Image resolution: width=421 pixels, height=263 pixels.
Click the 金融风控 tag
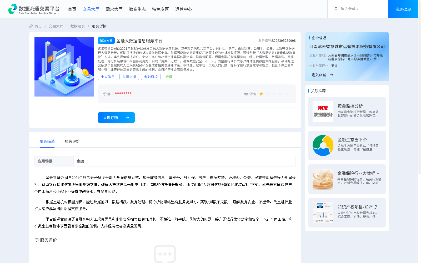[151, 77]
